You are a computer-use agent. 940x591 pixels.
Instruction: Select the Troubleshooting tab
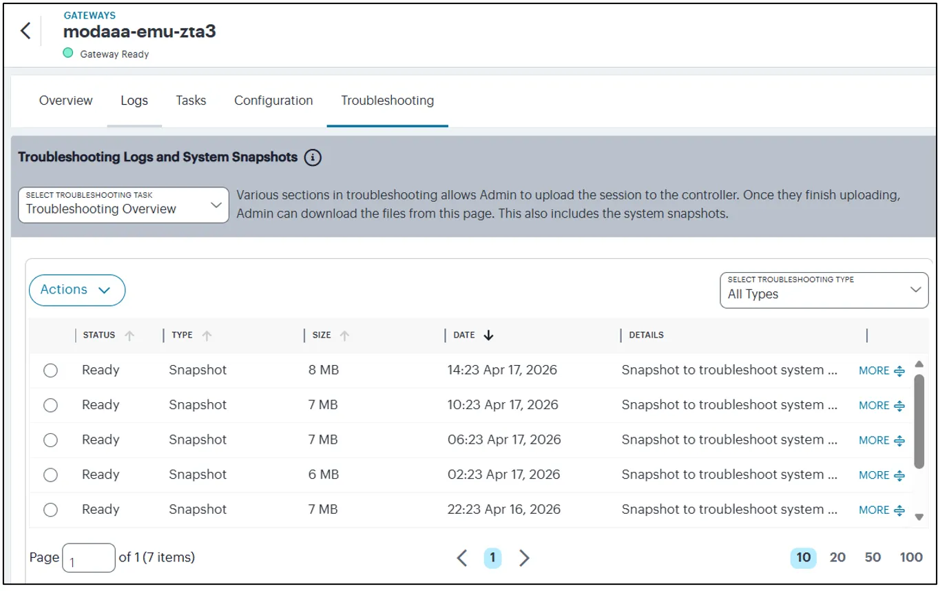point(388,101)
